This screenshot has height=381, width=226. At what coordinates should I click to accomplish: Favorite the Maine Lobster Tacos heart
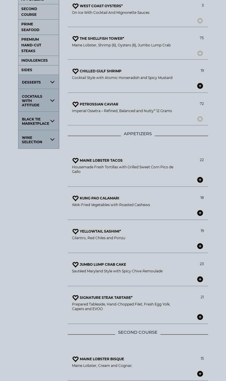click(75, 161)
